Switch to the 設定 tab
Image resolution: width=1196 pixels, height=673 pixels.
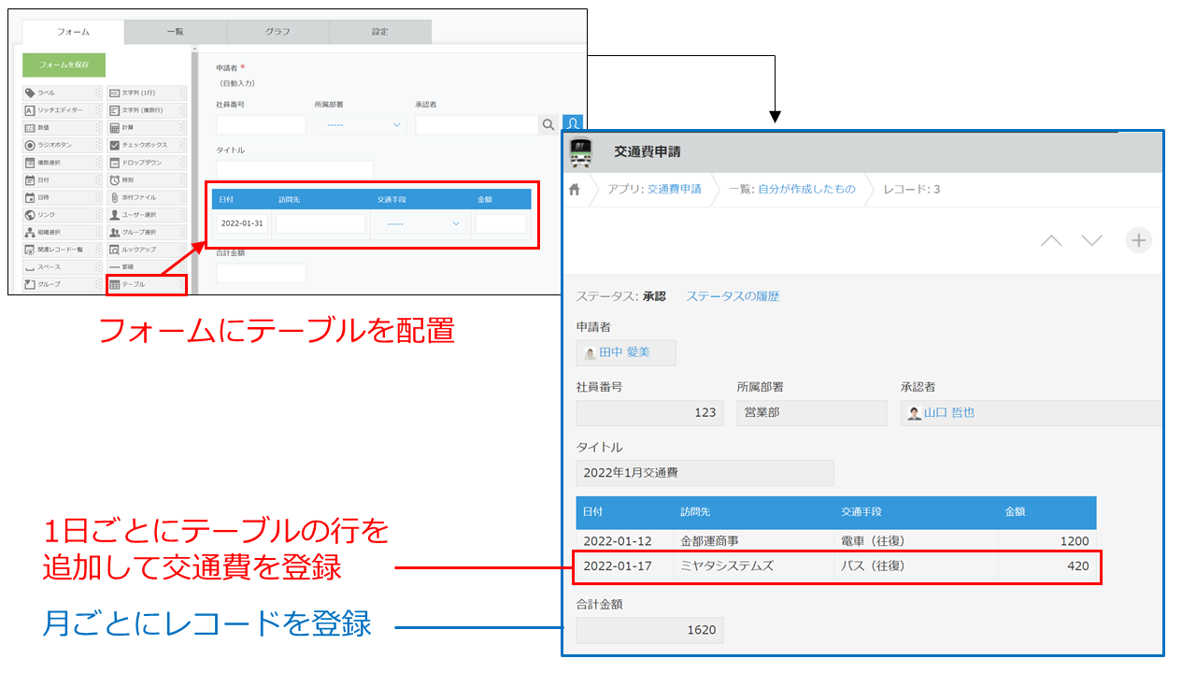[377, 31]
